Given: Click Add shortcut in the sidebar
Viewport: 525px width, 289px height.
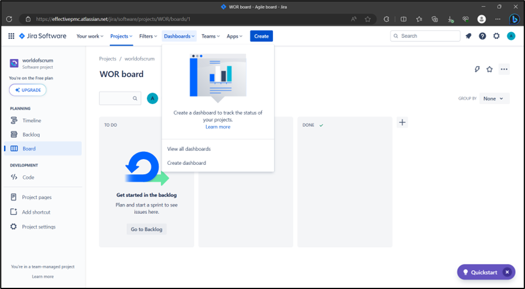Looking at the screenshot, I should [x=43, y=212].
